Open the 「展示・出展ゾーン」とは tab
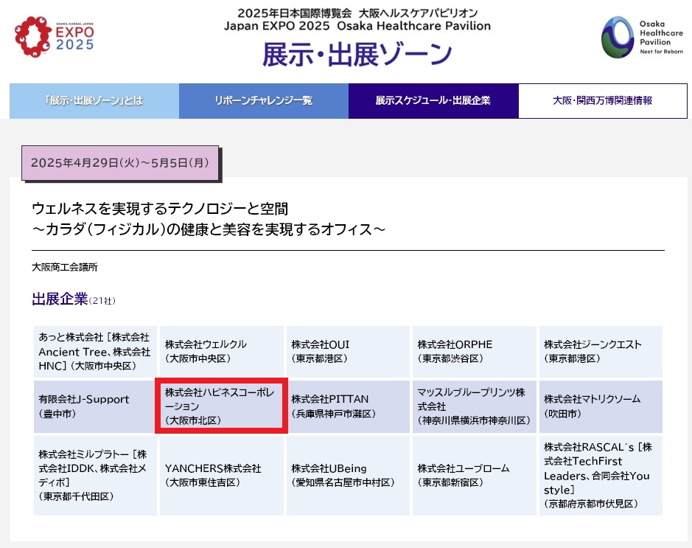This screenshot has width=692, height=548. coord(94,101)
